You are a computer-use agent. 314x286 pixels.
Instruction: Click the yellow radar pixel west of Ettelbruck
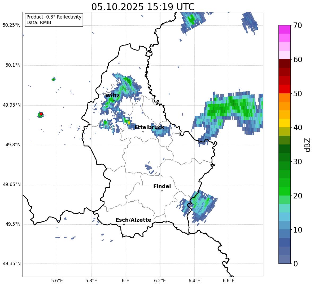129,122
